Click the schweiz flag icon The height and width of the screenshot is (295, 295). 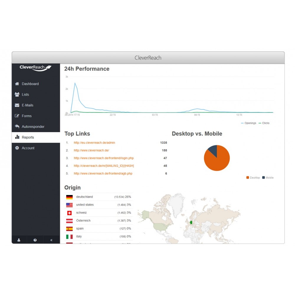click(x=69, y=213)
